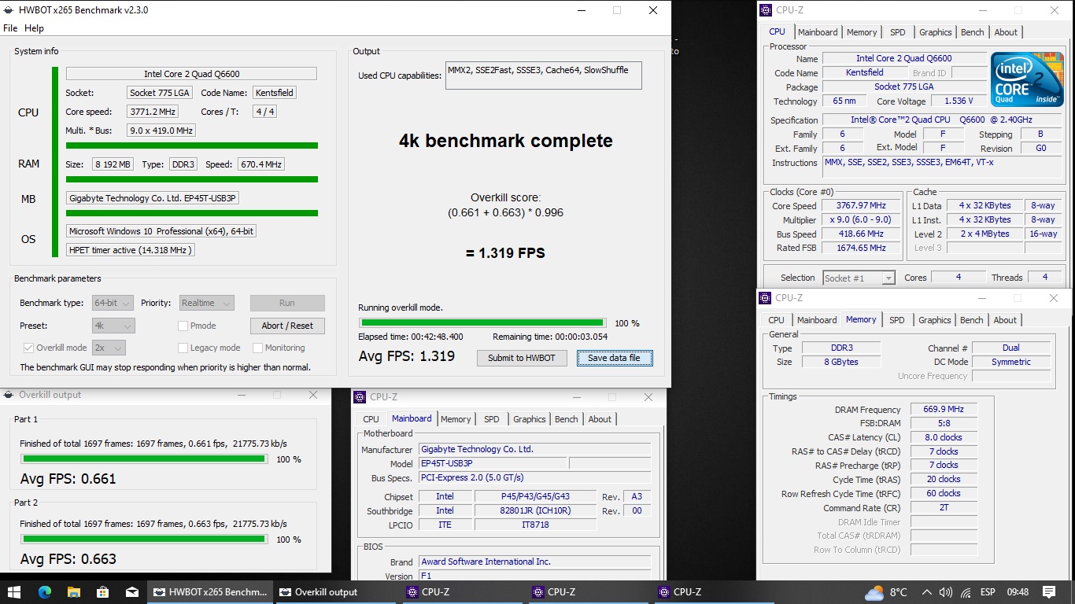Image resolution: width=1075 pixels, height=604 pixels.
Task: Open Graphics tab in Memory CPU-Z window
Action: point(934,320)
